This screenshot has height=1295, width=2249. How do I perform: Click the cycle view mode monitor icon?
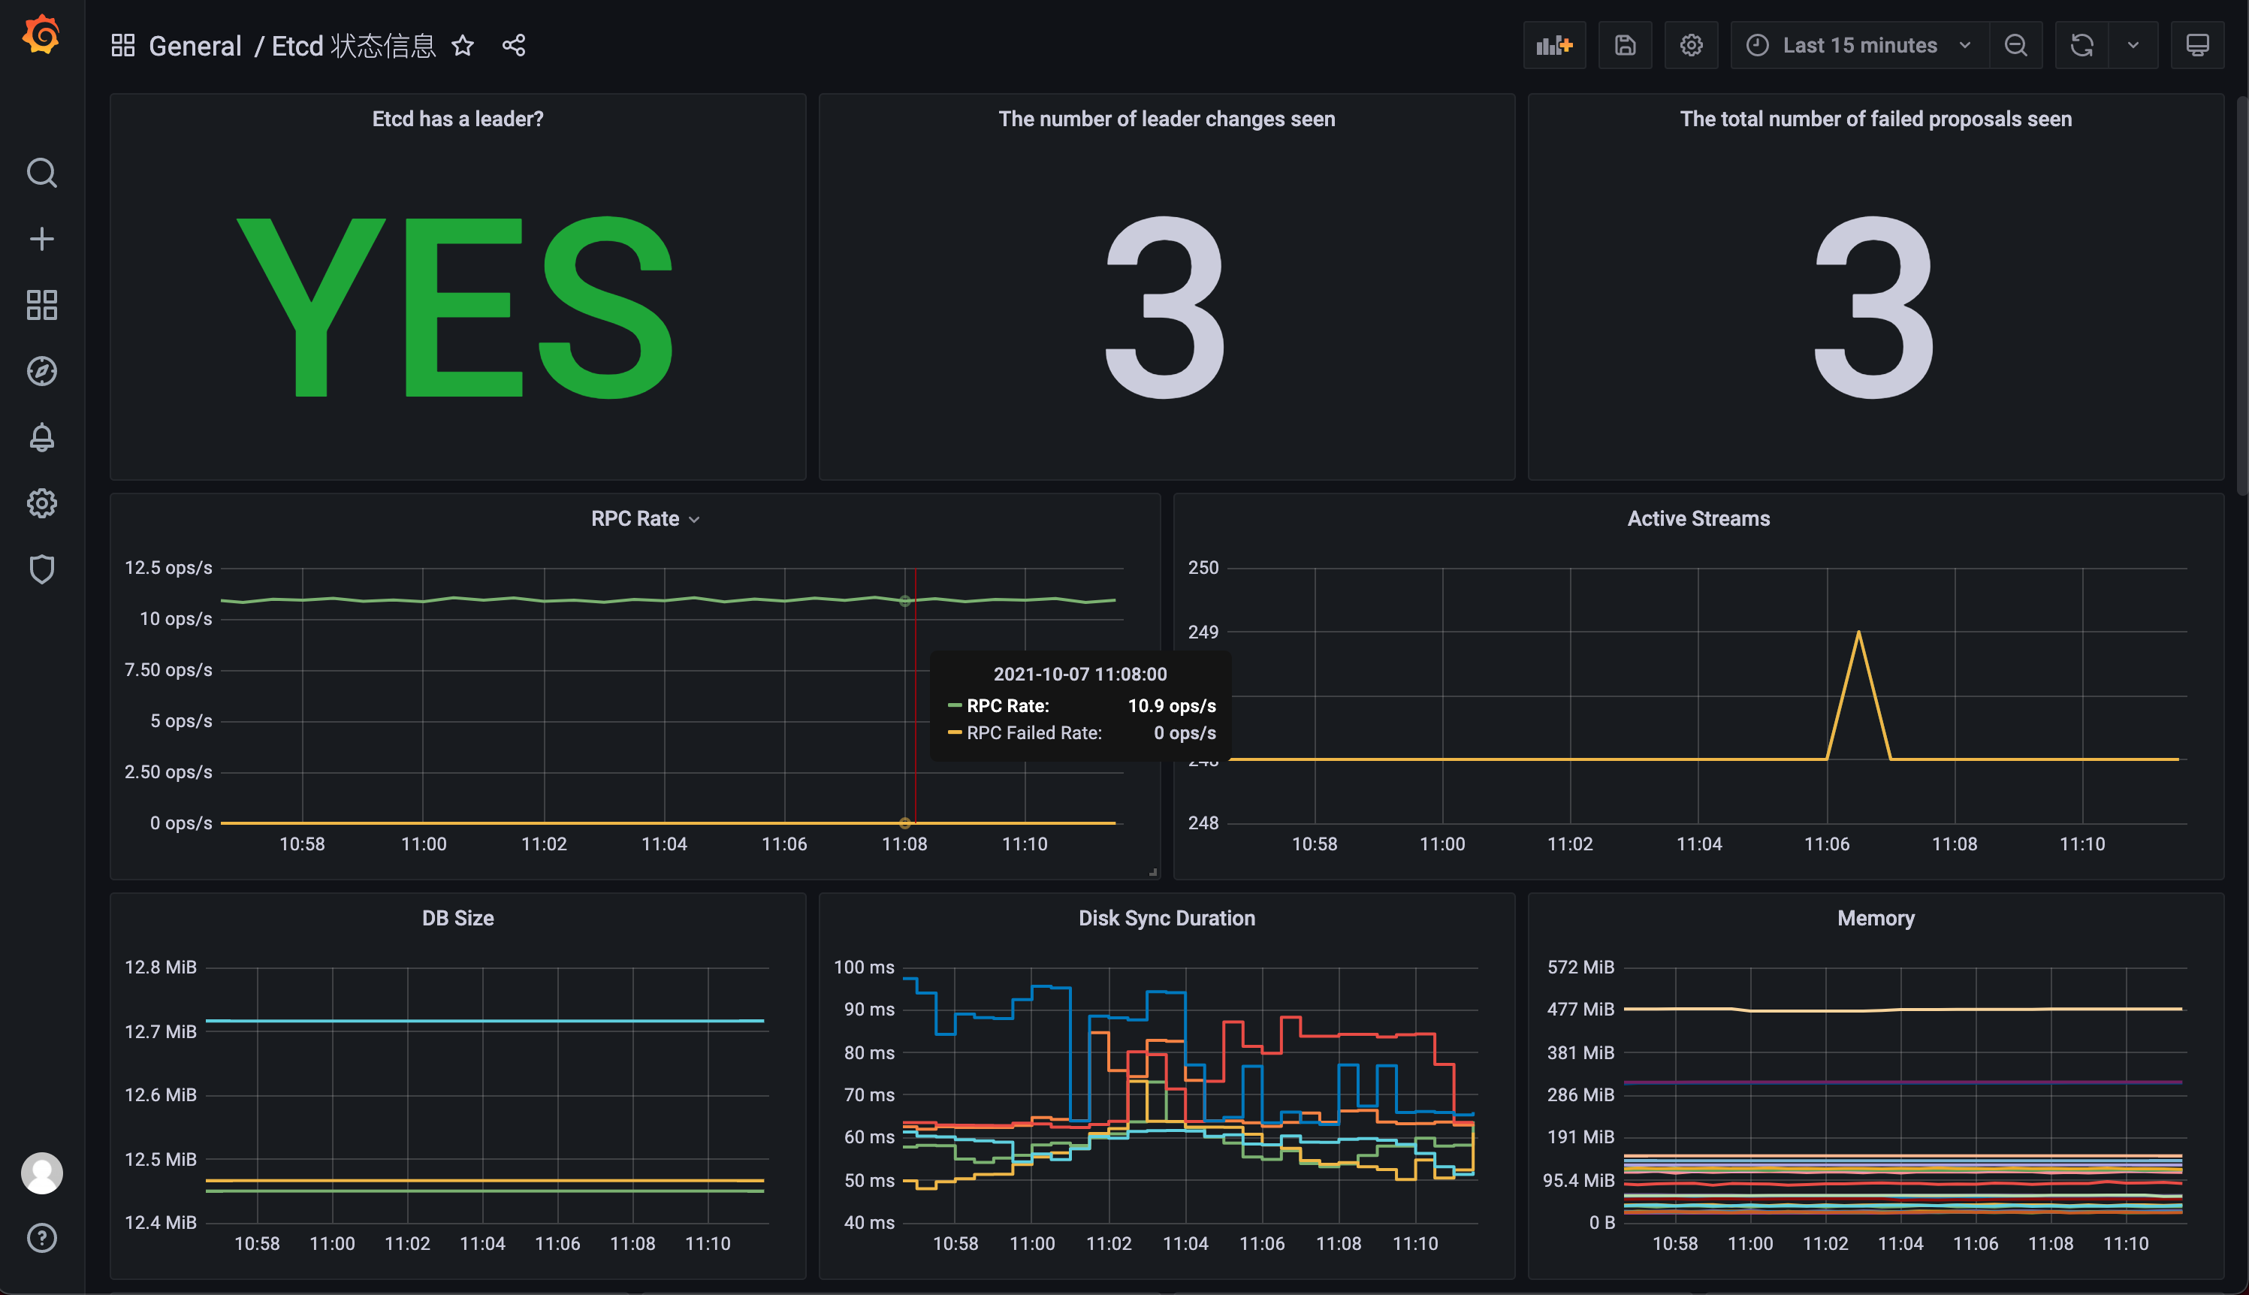pos(2197,45)
